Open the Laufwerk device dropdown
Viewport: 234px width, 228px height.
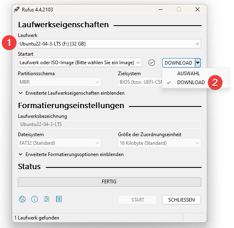109,44
